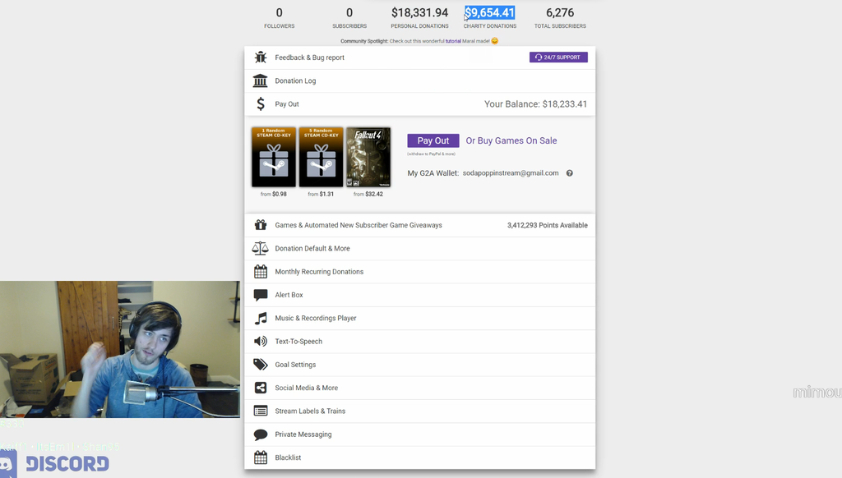Open Social Media & More
The height and width of the screenshot is (478, 842).
[420, 388]
